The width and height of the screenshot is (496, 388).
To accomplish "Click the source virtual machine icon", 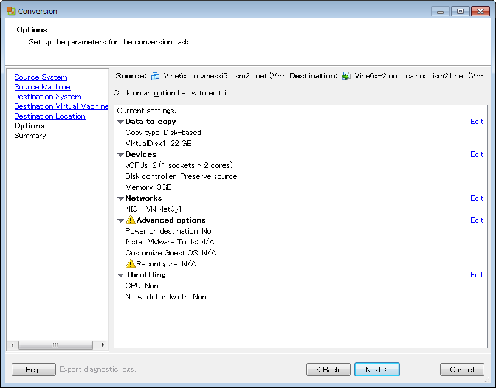I will tap(155, 77).
